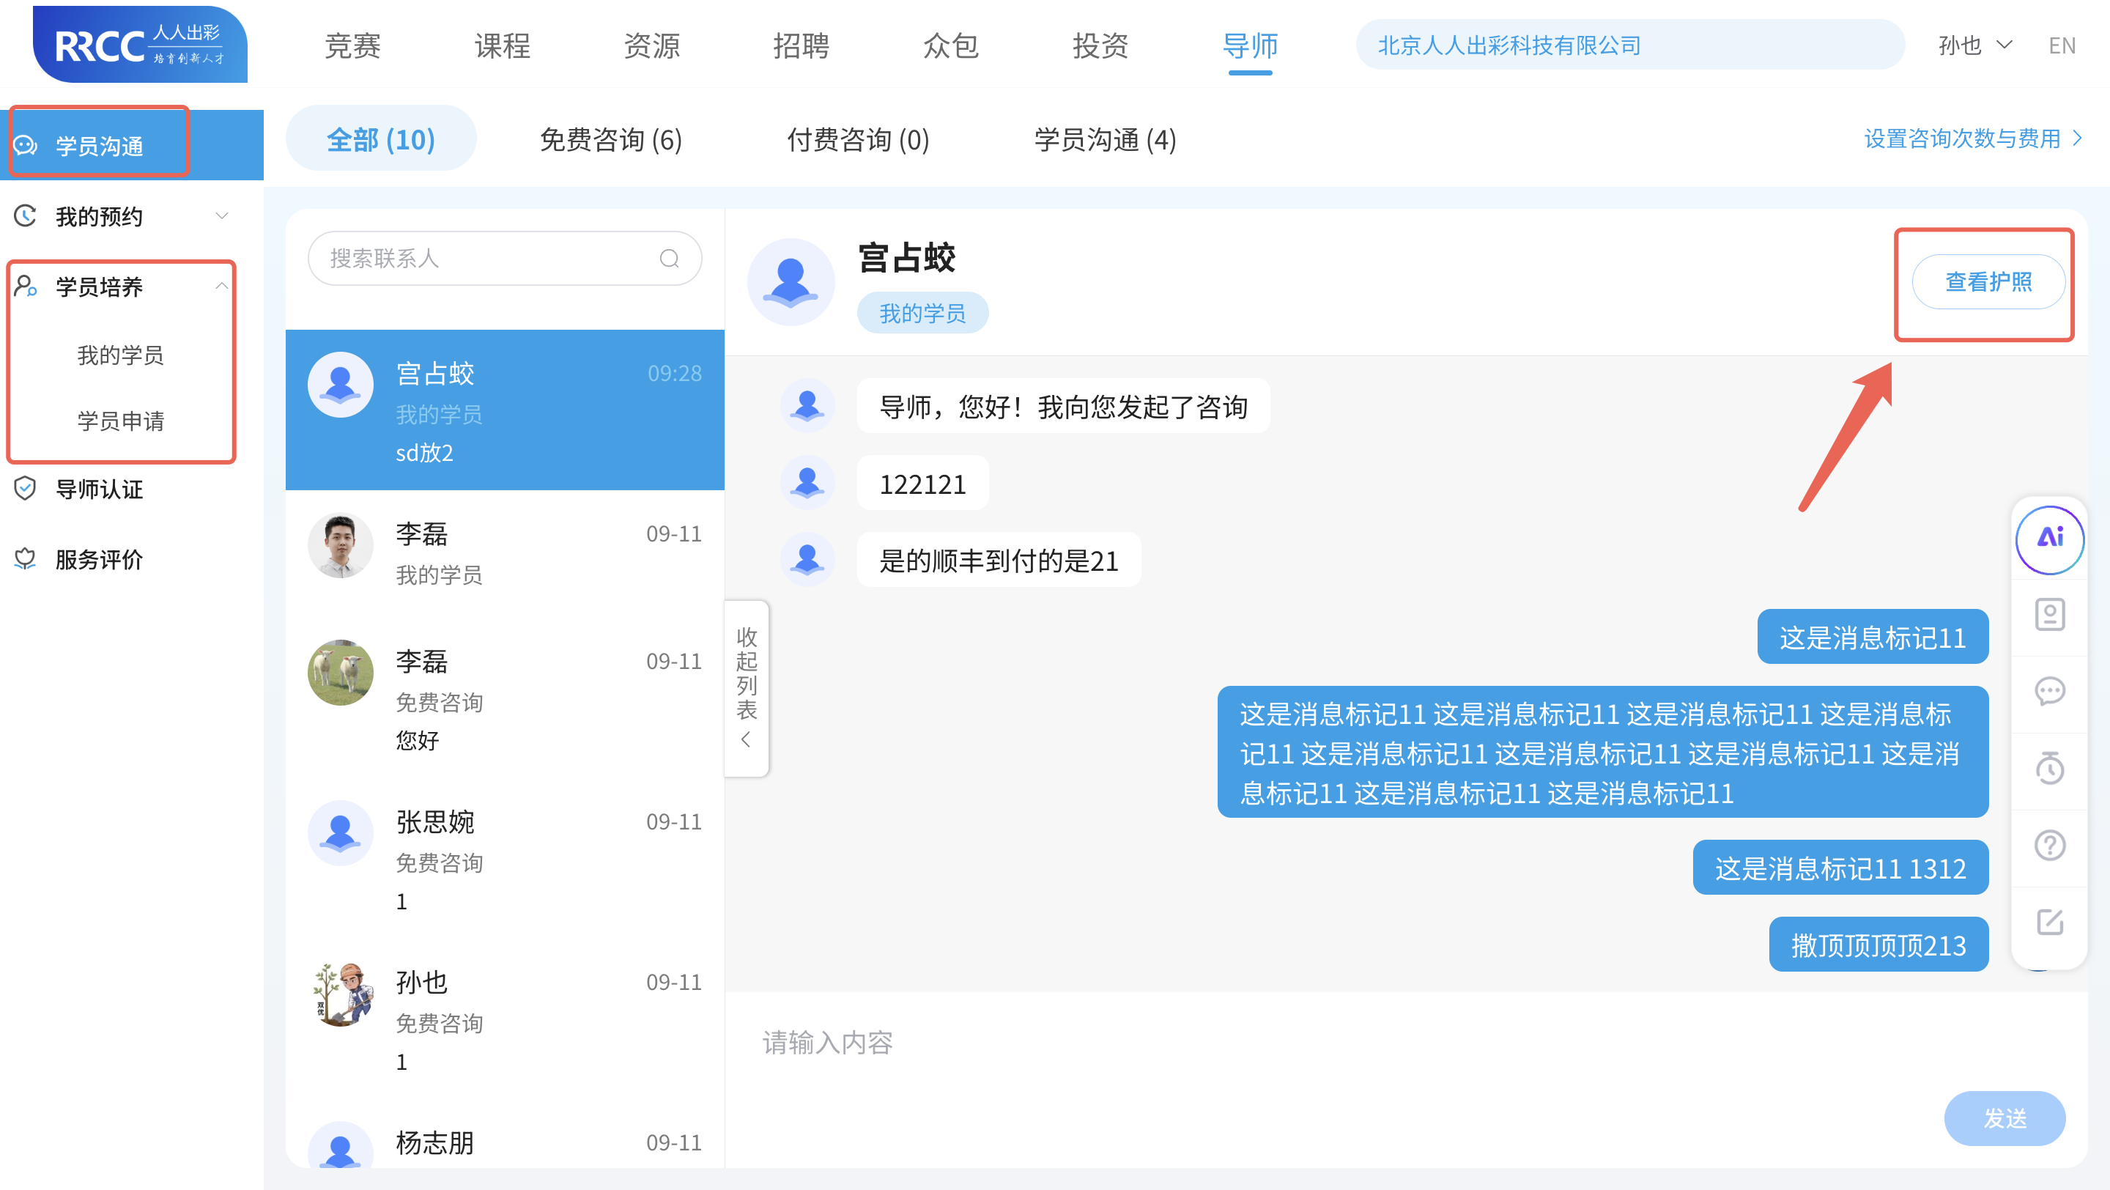Viewport: 2110px width, 1190px height.
Task: Click the contact card icon in right toolbar
Action: tap(2049, 613)
